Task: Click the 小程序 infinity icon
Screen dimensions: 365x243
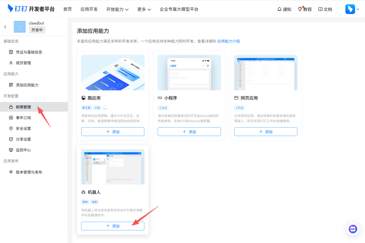Action: pos(160,98)
